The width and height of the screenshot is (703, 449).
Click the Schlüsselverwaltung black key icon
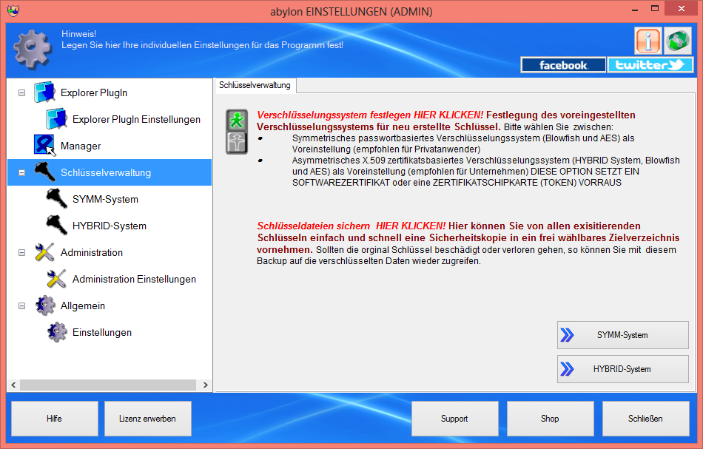44,172
